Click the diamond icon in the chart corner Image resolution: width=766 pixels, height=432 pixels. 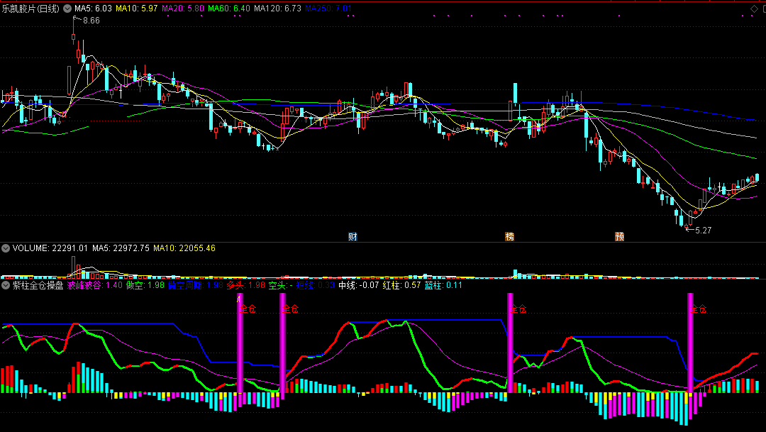[x=754, y=9]
